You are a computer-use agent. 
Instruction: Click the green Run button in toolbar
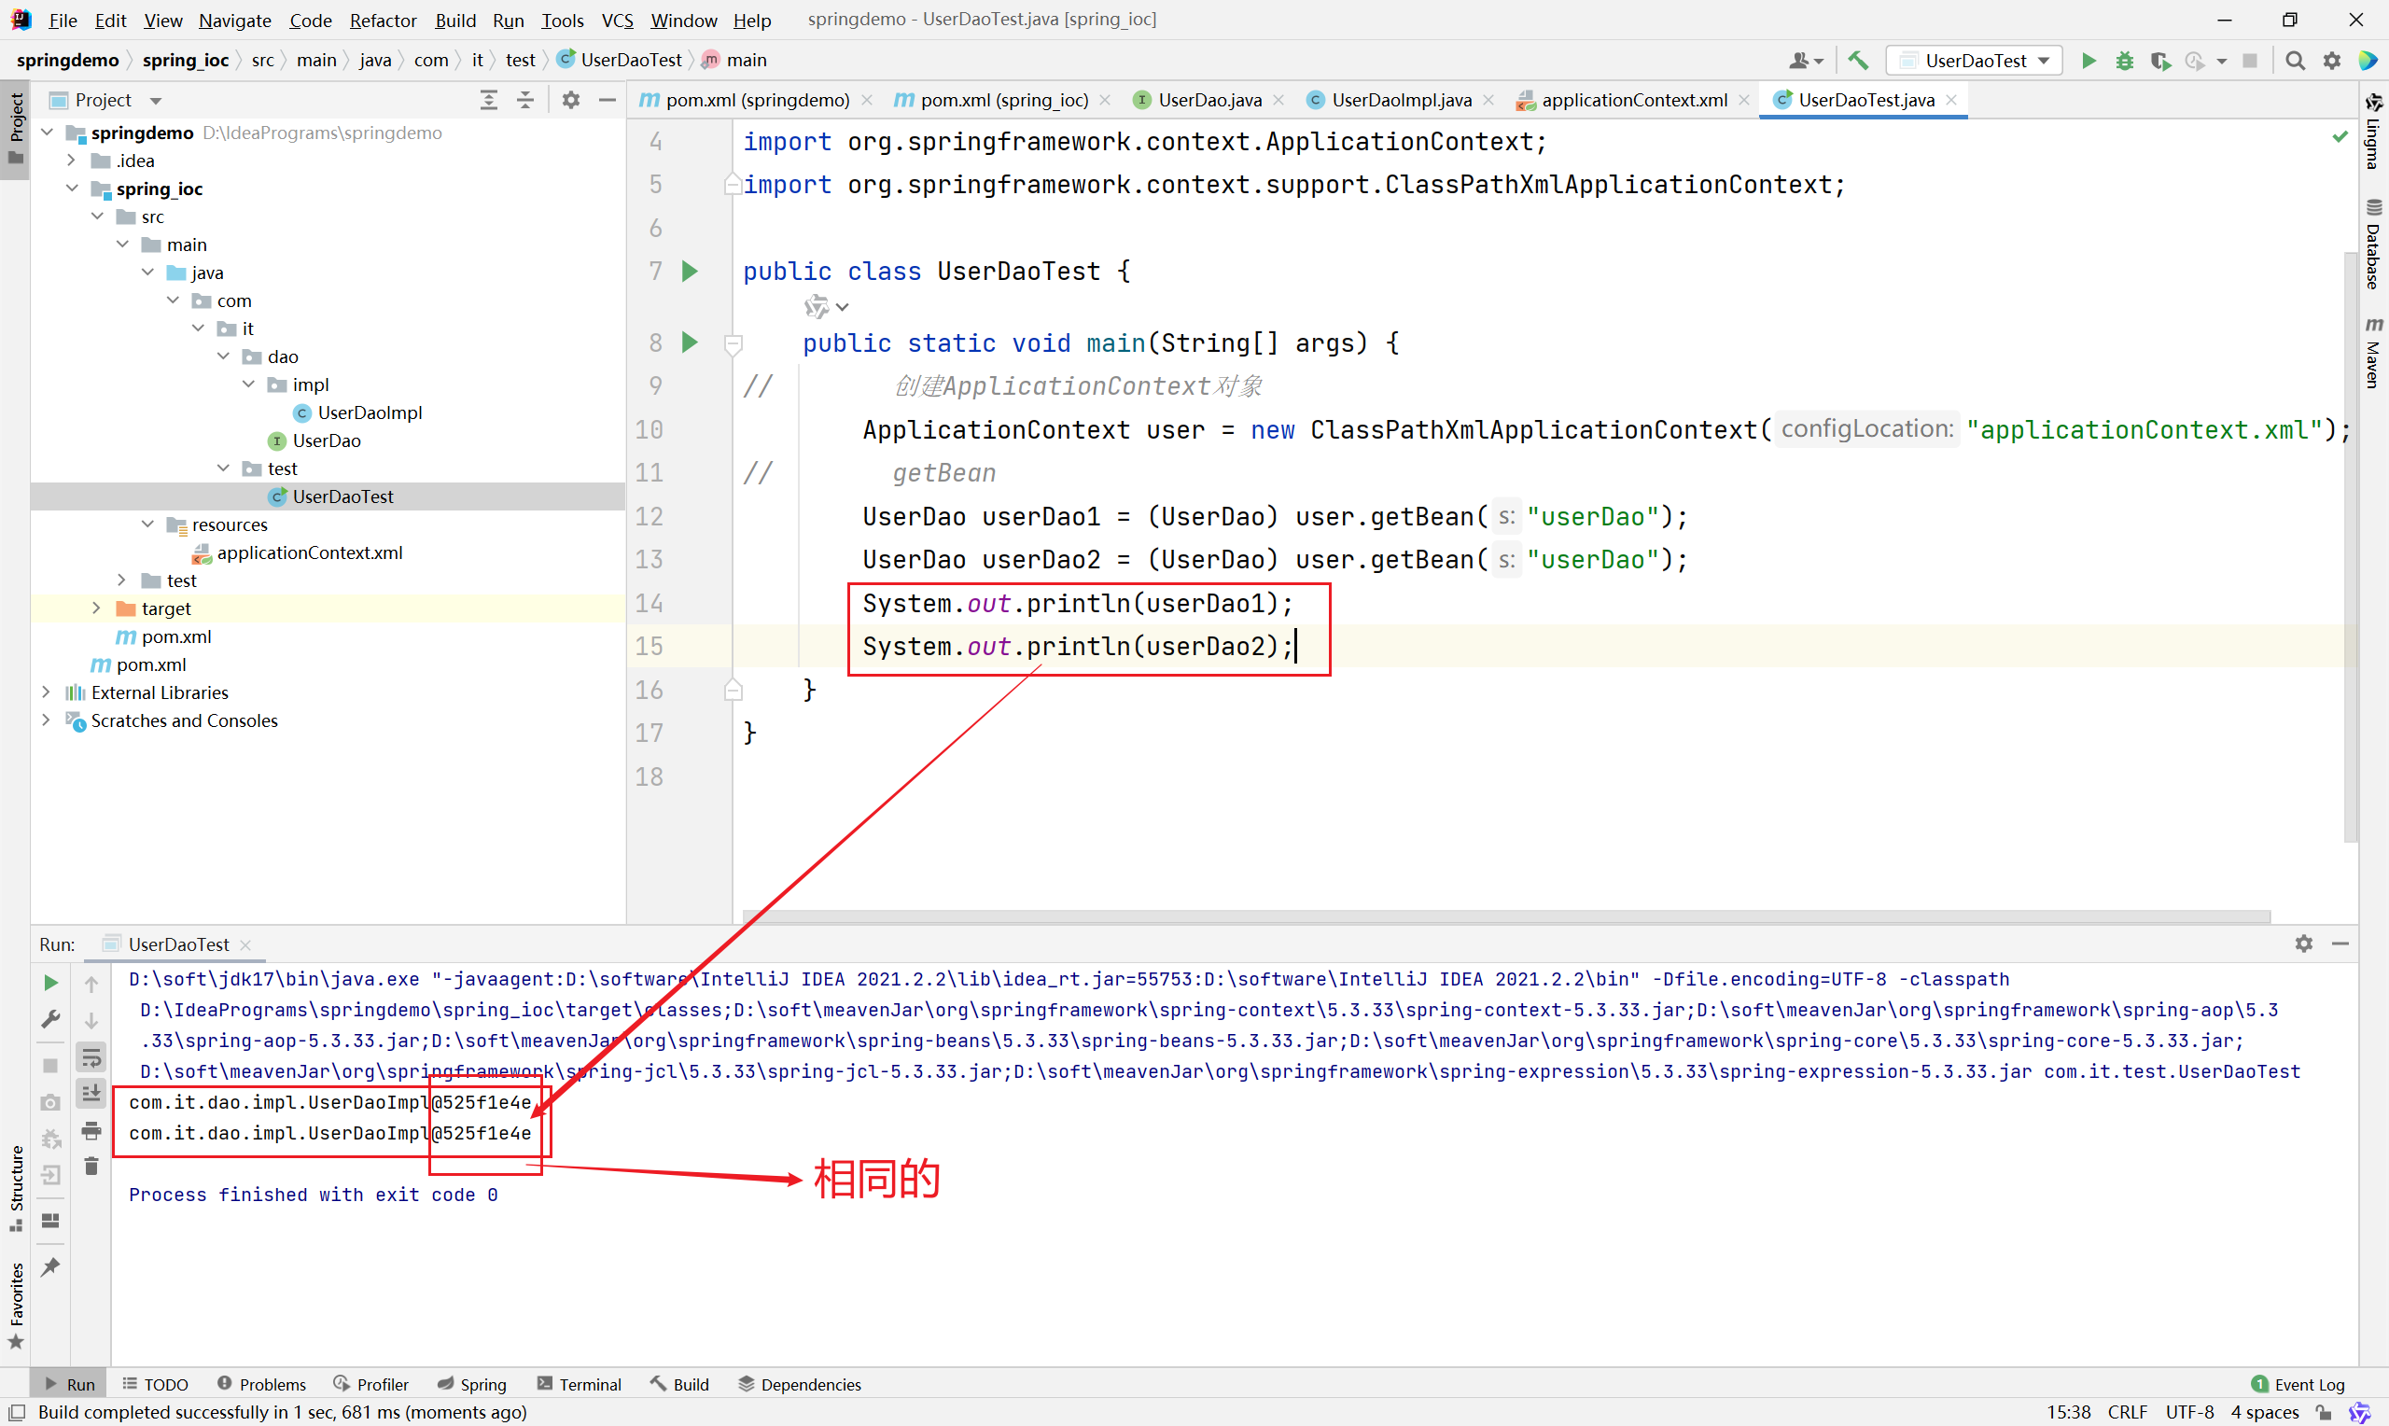click(x=2089, y=61)
